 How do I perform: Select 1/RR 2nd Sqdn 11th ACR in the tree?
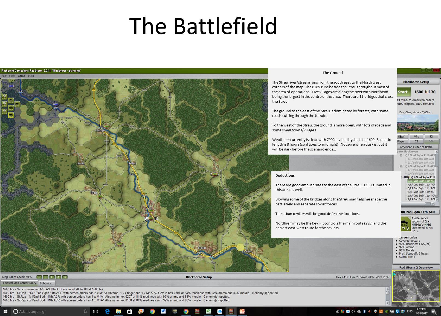tap(421, 196)
